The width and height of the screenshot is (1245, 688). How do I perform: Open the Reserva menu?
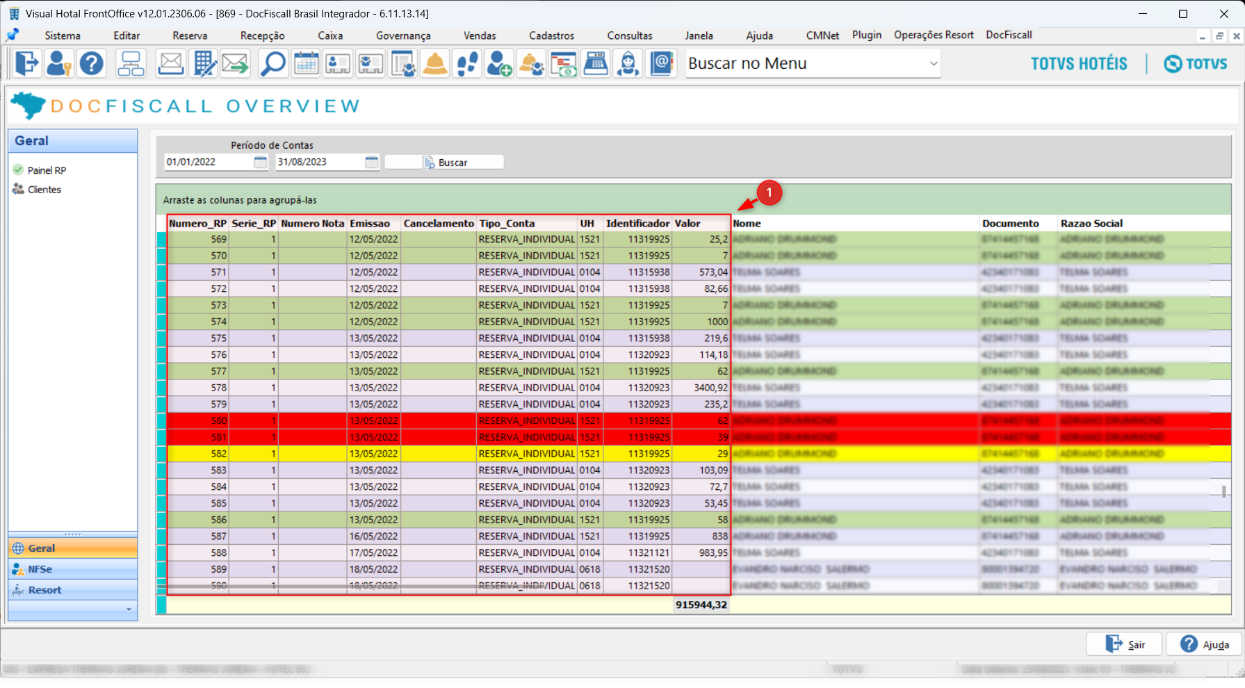190,35
